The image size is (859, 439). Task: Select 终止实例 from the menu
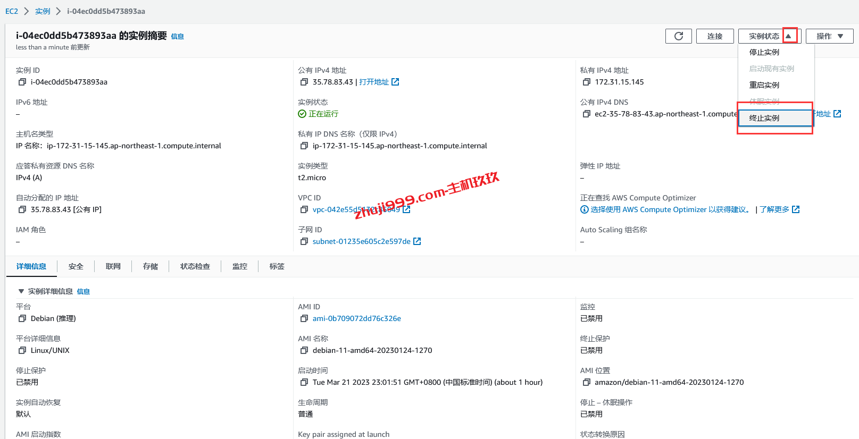tap(775, 118)
